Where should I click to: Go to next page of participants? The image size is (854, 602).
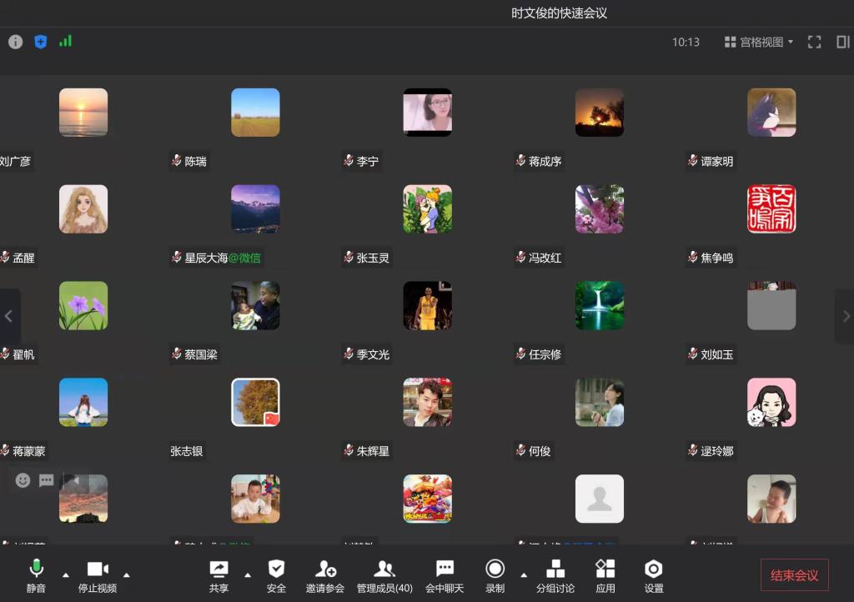(845, 316)
